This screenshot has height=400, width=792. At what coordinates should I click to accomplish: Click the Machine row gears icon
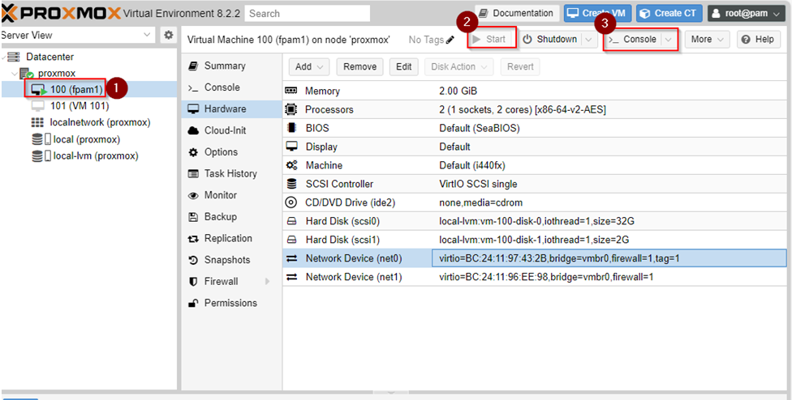click(291, 165)
